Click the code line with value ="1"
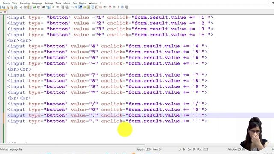Viewport: 274px width, 154px height. pyautogui.click(x=110, y=18)
